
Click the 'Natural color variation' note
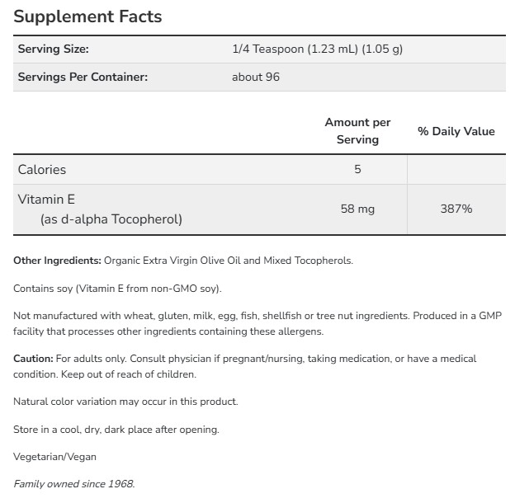tap(125, 402)
